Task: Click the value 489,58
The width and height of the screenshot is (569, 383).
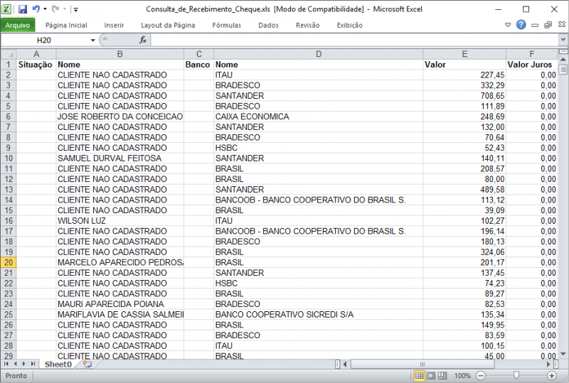Action: (x=464, y=189)
